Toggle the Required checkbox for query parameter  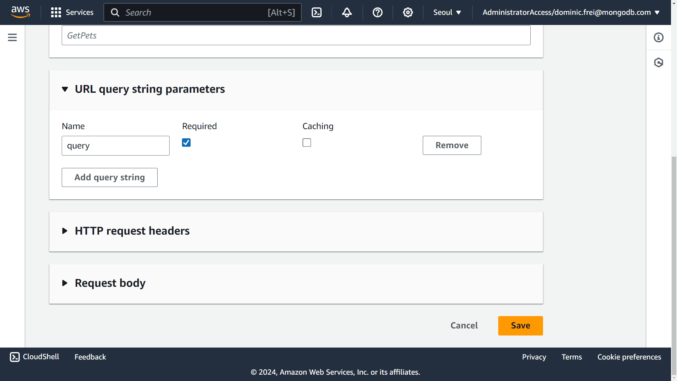(187, 143)
